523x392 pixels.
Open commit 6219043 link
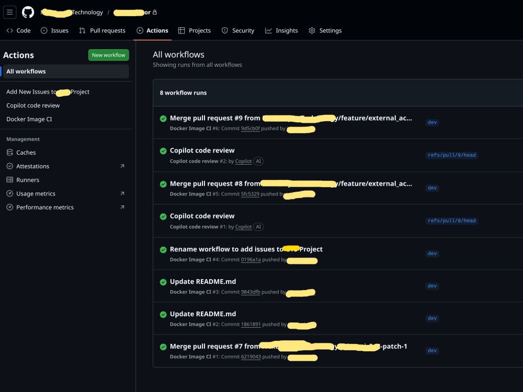251,356
